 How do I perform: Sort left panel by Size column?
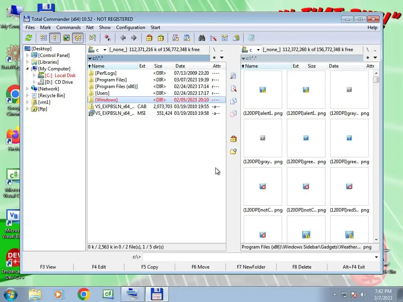point(163,66)
